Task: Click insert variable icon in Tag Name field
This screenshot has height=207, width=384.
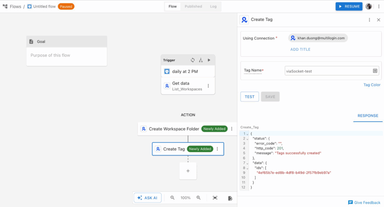Action: pos(375,71)
